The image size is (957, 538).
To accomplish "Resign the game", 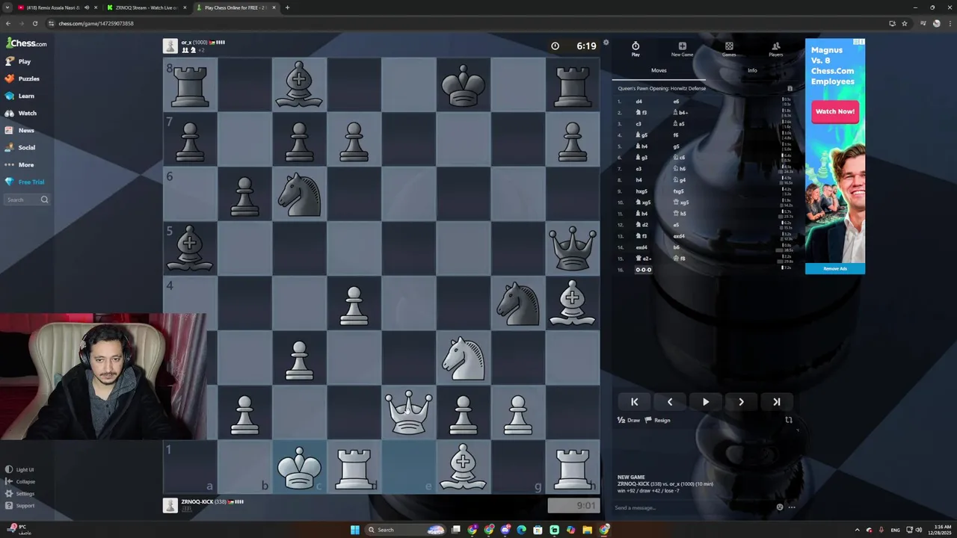I will [658, 420].
